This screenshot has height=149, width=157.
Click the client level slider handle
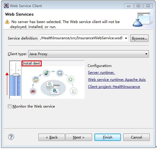(x=16, y=75)
